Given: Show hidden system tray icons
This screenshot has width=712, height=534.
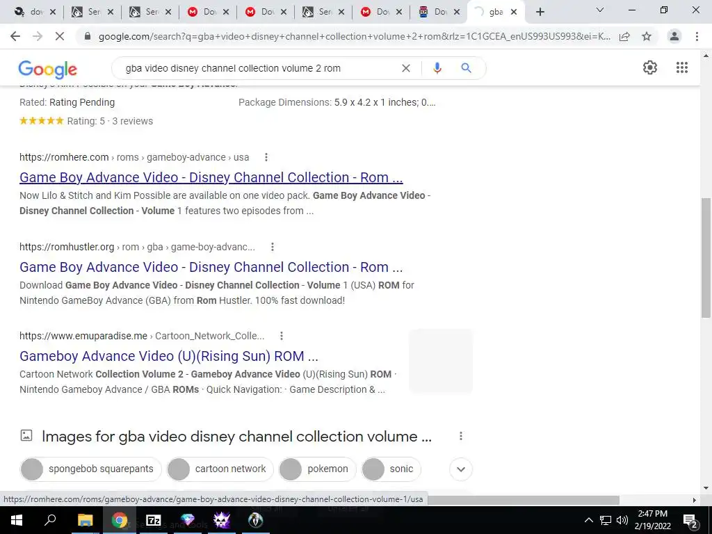Looking at the screenshot, I should click(588, 520).
